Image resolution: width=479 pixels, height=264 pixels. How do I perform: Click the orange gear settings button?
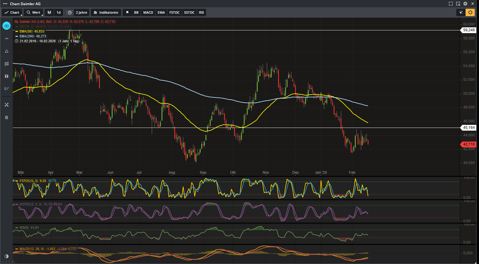point(470,12)
